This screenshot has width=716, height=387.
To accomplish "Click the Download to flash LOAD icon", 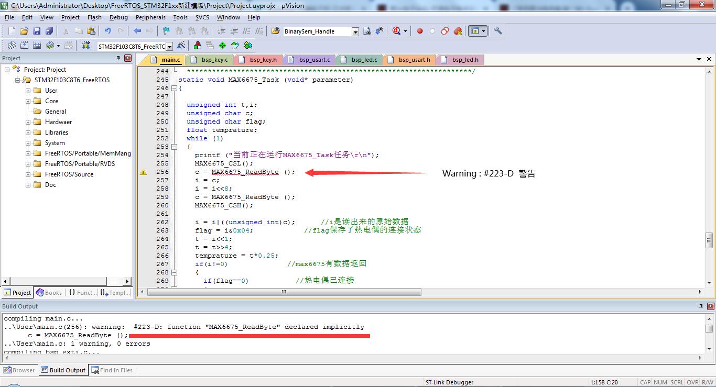I will point(86,46).
